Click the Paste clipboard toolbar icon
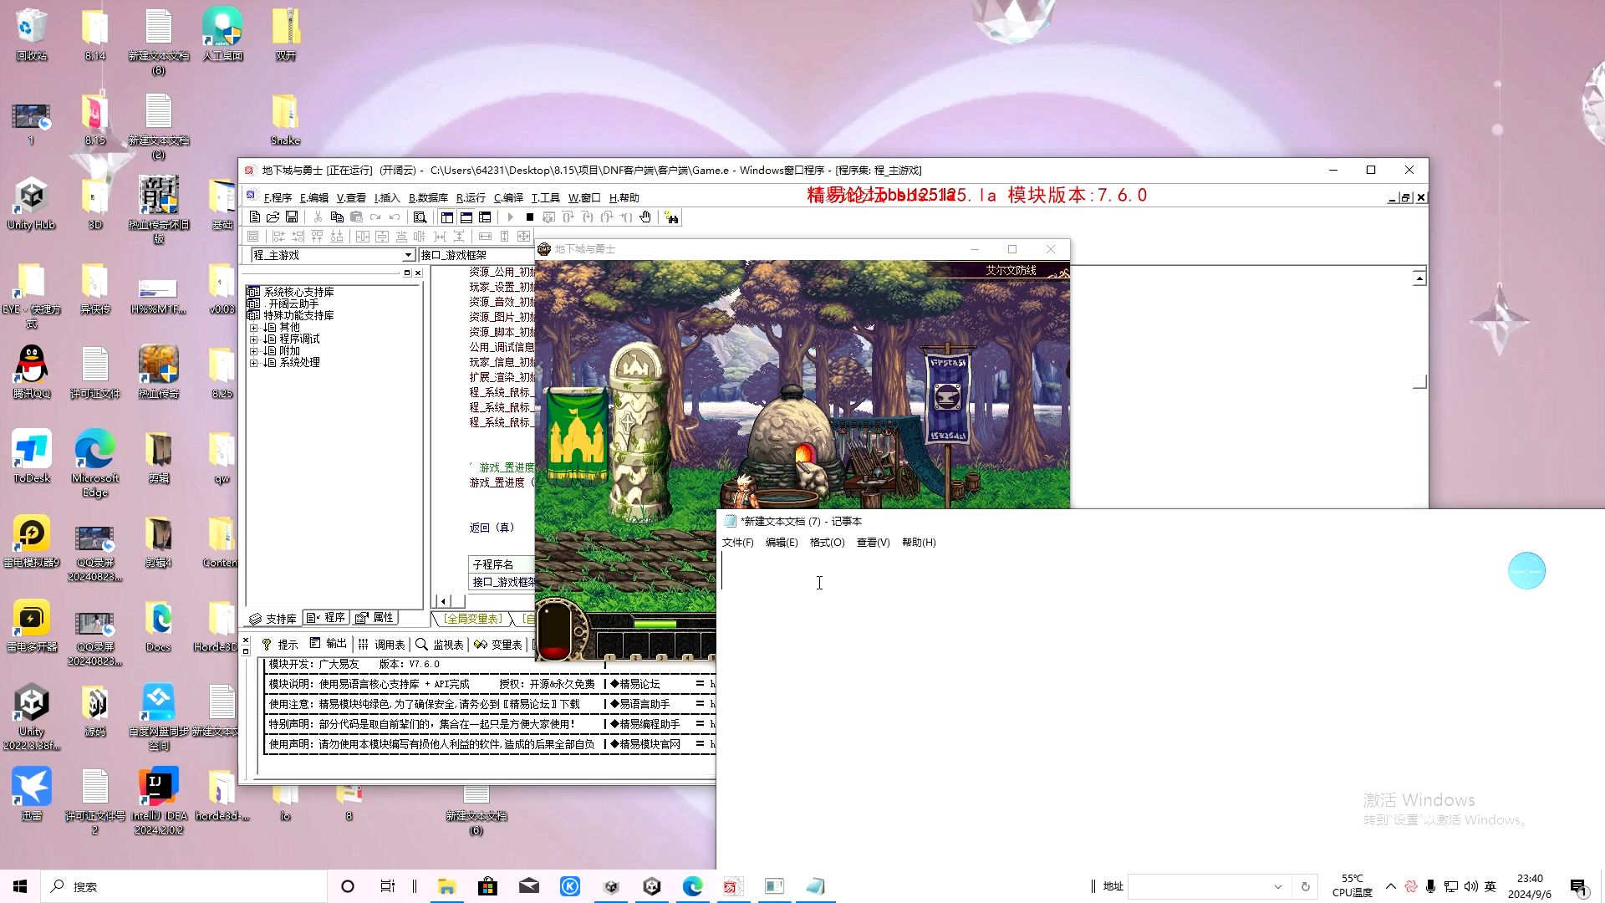The height and width of the screenshot is (903, 1605). (356, 217)
